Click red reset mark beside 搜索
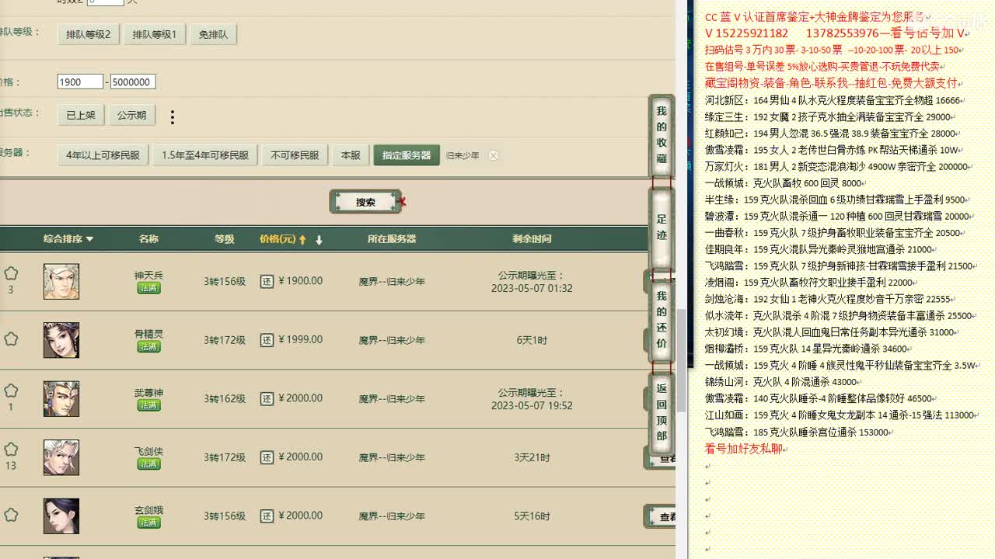 [402, 202]
